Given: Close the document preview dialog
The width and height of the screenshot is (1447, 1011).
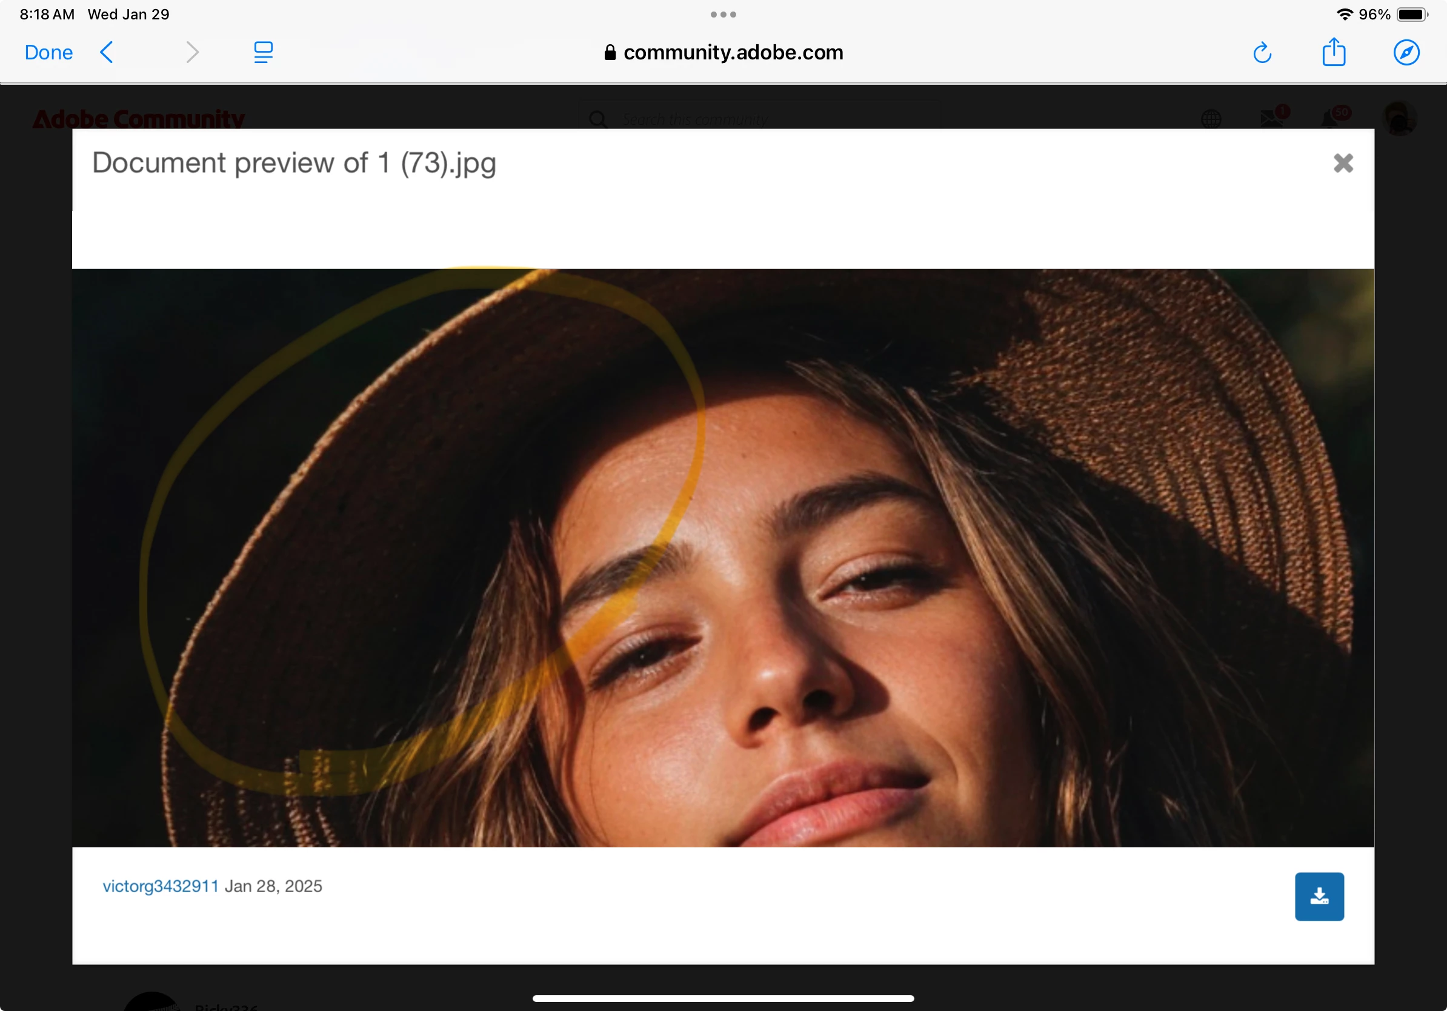Looking at the screenshot, I should [x=1343, y=163].
